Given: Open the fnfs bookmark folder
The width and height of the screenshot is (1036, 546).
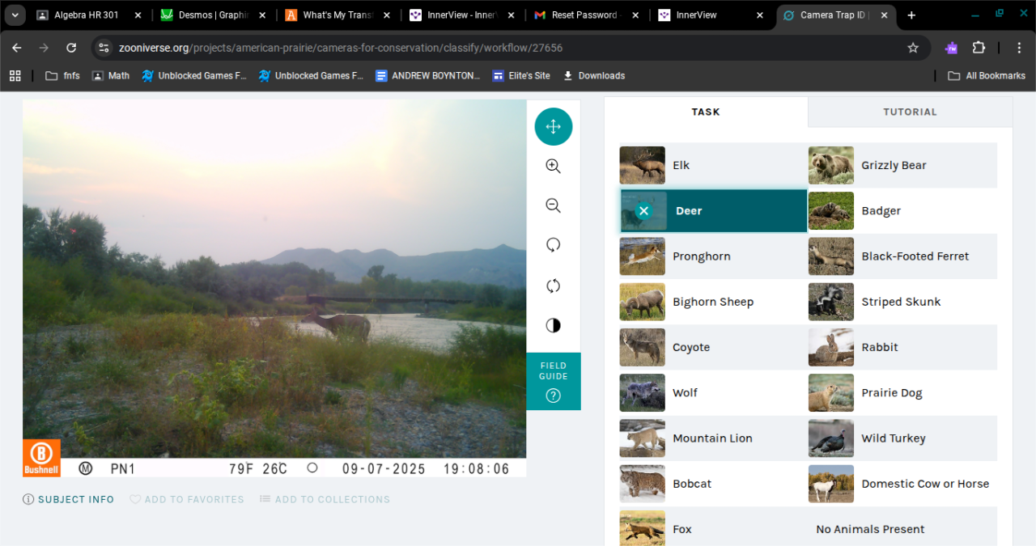Looking at the screenshot, I should point(62,75).
